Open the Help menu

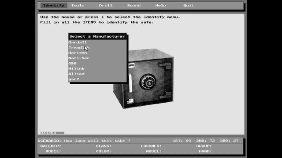pos(160,5)
